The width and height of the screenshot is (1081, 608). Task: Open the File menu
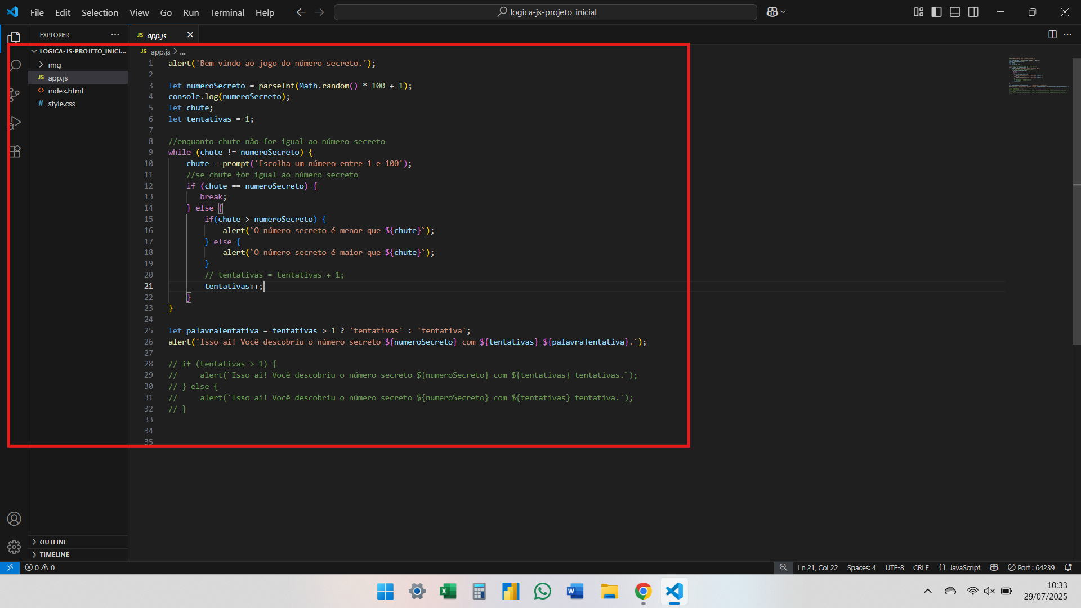(x=37, y=12)
